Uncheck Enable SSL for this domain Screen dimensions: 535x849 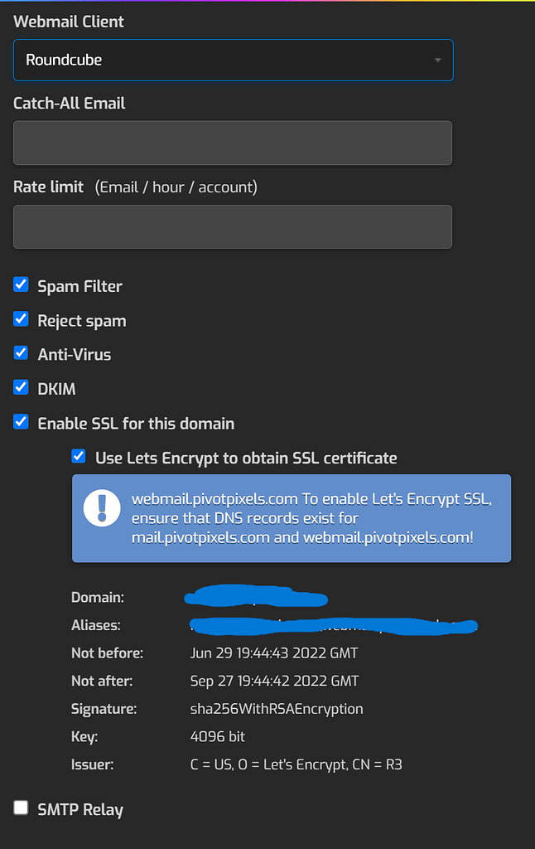pos(21,421)
